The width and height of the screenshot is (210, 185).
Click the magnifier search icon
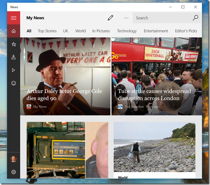[195, 18]
